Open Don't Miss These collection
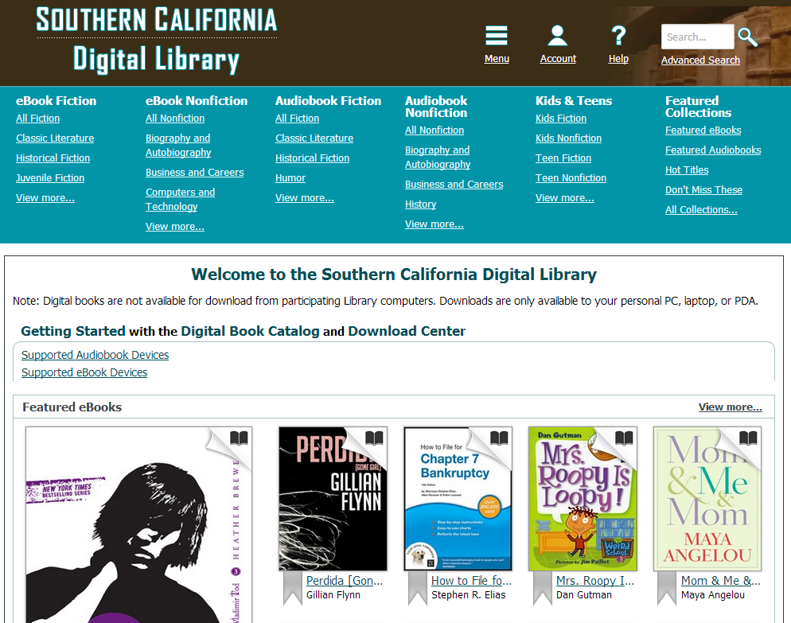This screenshot has height=623, width=791. pyautogui.click(x=703, y=189)
